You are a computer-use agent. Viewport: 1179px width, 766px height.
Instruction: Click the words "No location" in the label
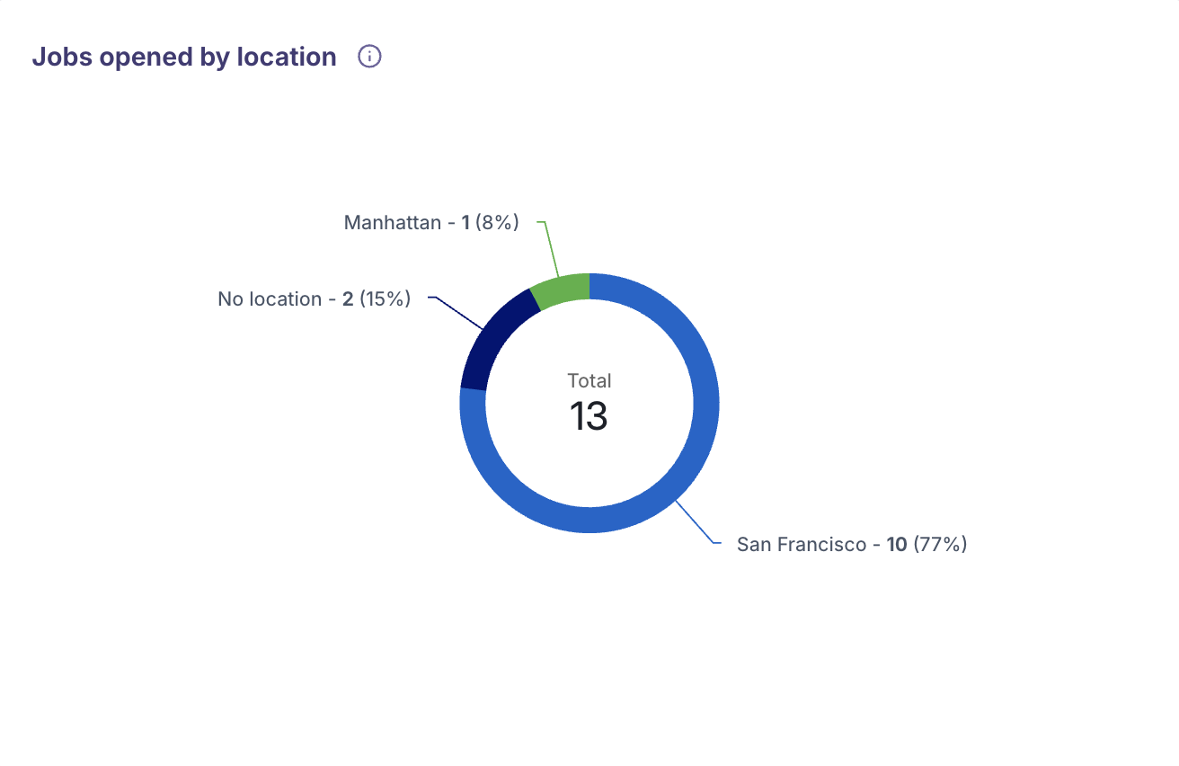click(270, 298)
